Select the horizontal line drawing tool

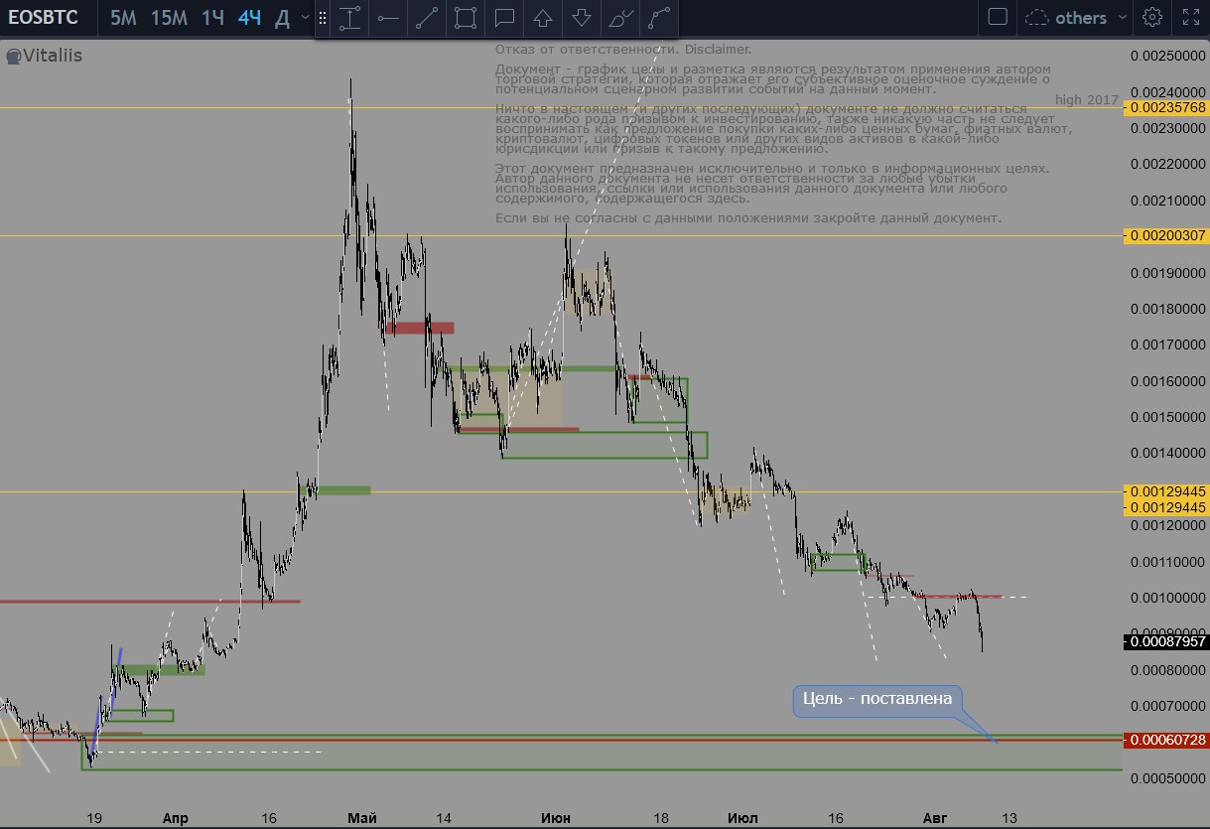click(387, 18)
